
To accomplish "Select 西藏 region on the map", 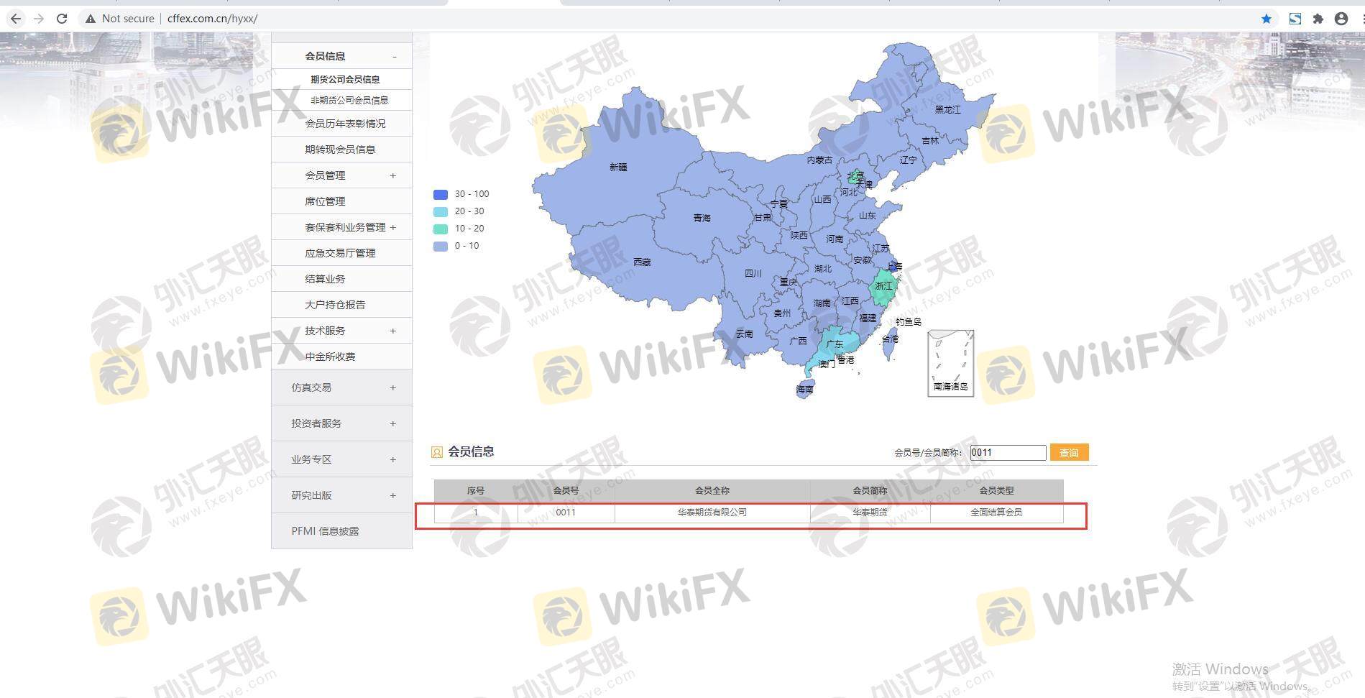I will coord(642,262).
